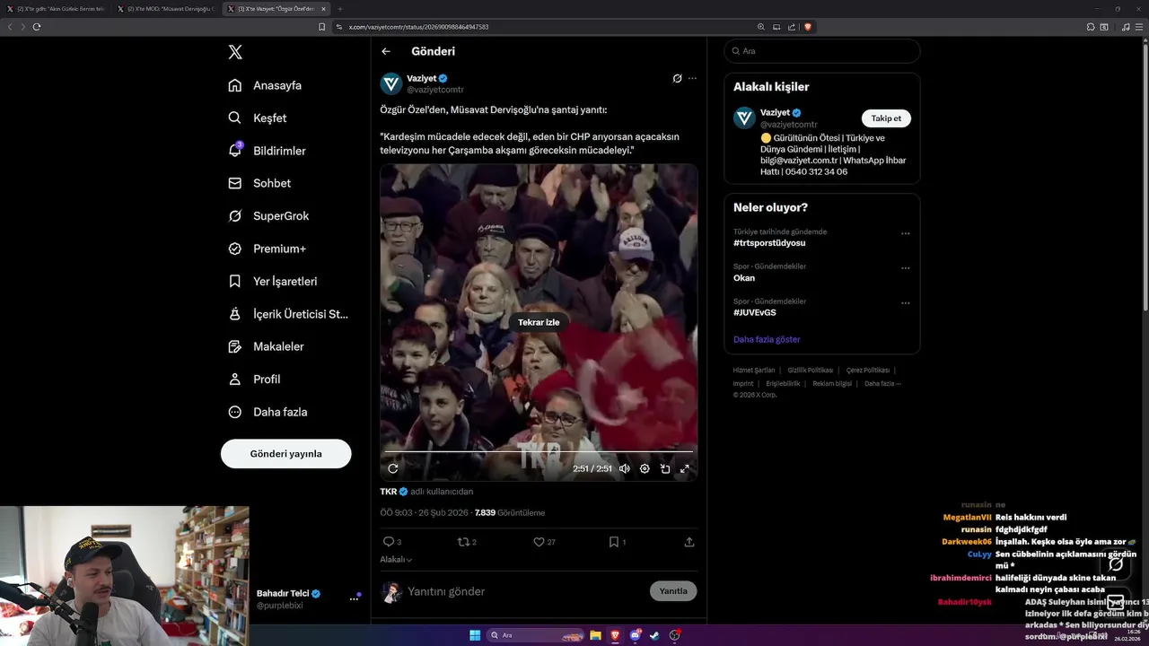Image resolution: width=1149 pixels, height=646 pixels.
Task: Click Vaziyet avatar in the post
Action: point(391,84)
